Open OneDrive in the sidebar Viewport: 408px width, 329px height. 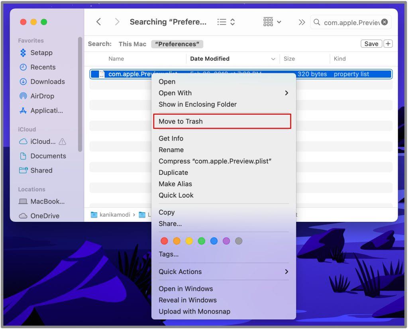click(39, 216)
